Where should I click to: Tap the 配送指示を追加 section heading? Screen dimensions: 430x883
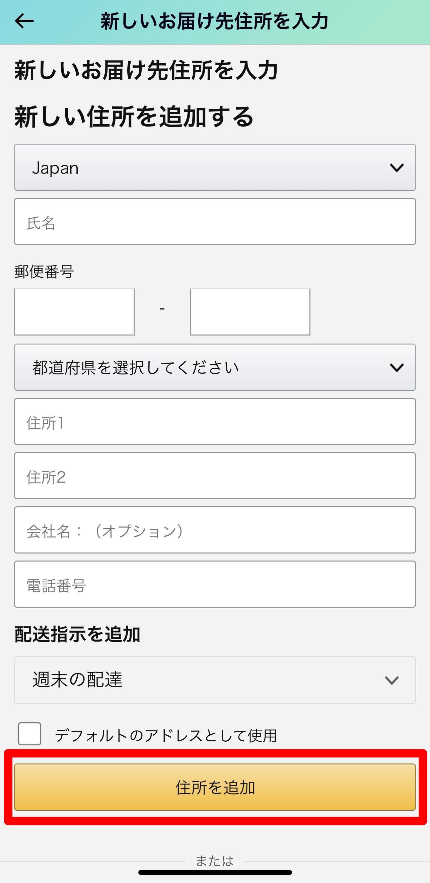77,634
